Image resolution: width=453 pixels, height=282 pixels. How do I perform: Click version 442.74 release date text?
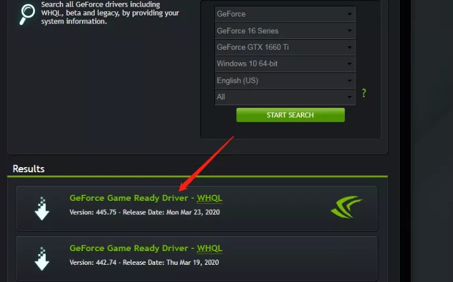click(144, 262)
